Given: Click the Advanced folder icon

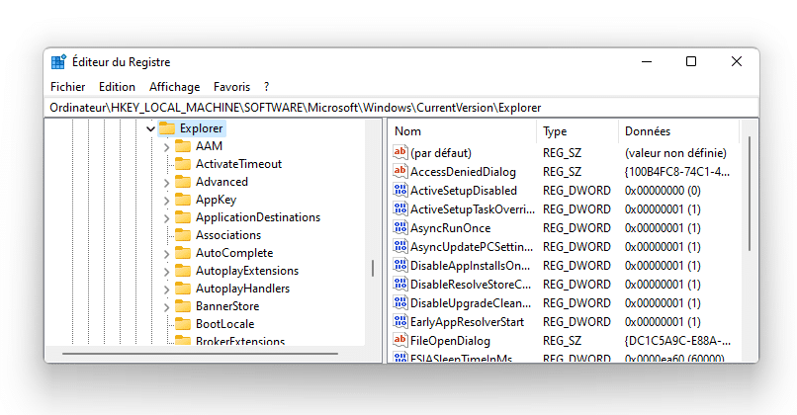Looking at the screenshot, I should [183, 182].
